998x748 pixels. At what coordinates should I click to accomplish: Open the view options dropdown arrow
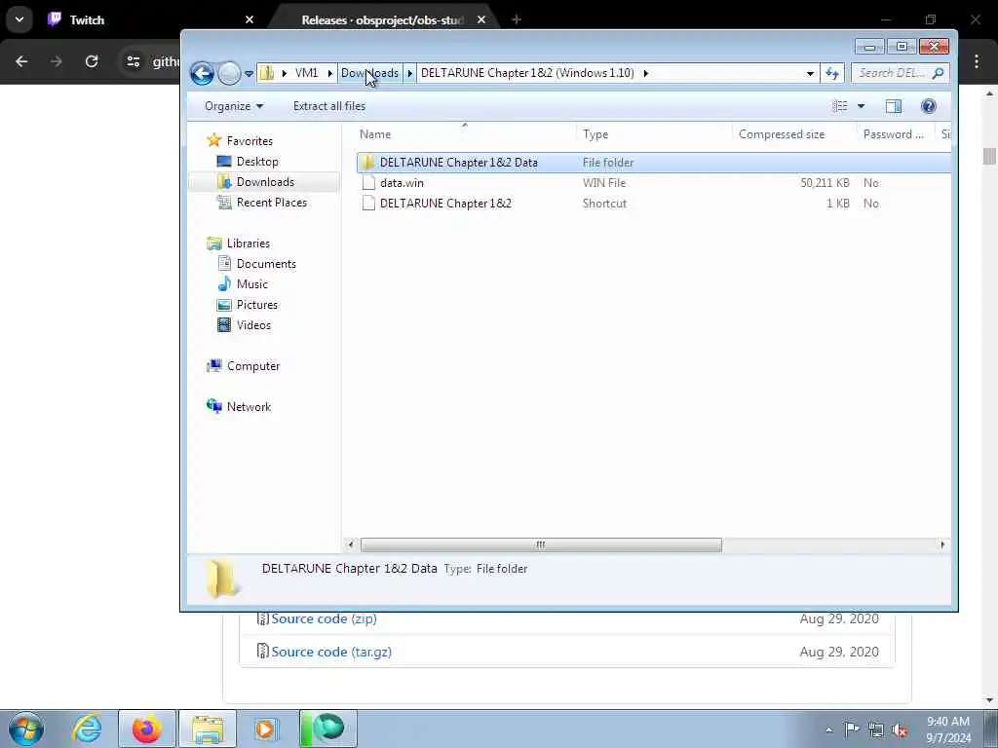click(861, 106)
